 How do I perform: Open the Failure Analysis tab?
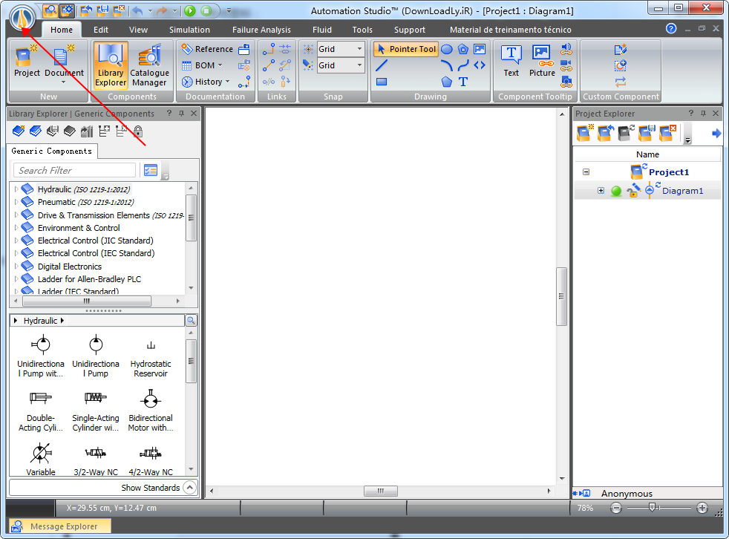[x=261, y=30]
